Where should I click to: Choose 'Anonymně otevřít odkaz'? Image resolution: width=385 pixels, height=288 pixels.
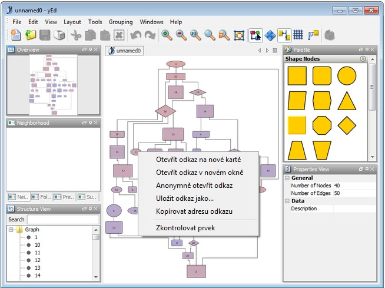(198, 186)
